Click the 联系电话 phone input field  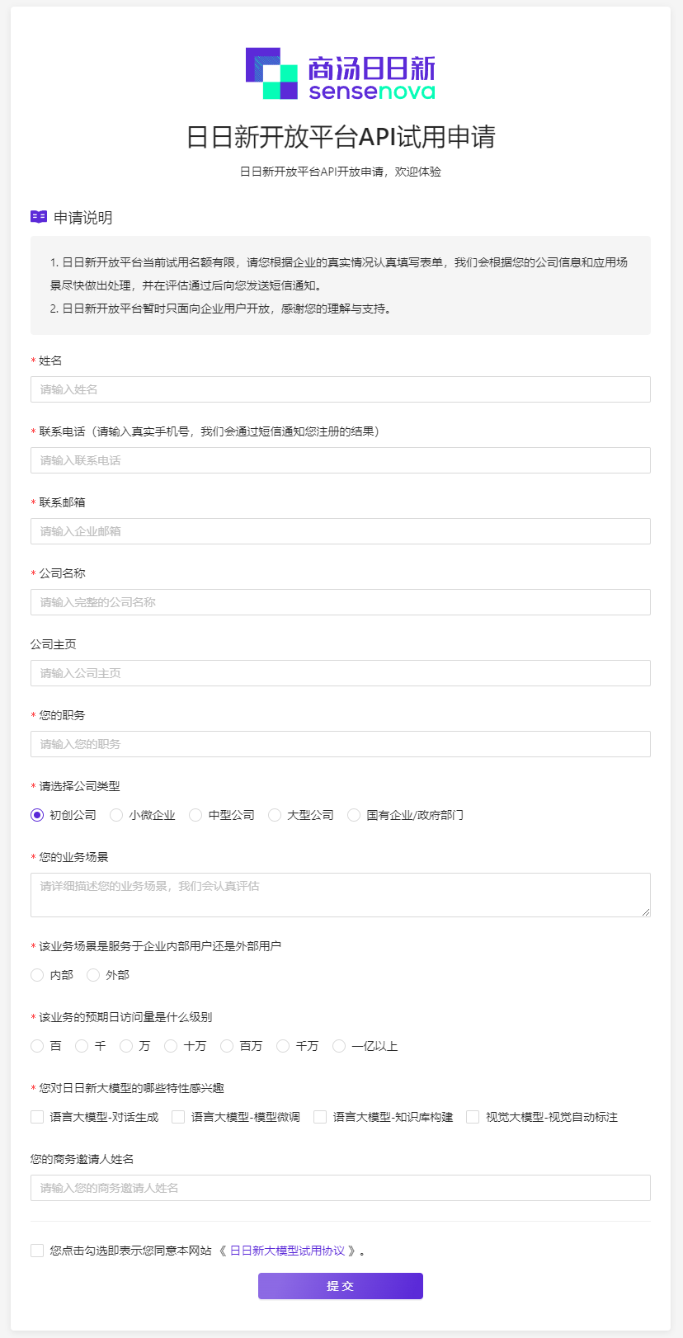click(341, 460)
